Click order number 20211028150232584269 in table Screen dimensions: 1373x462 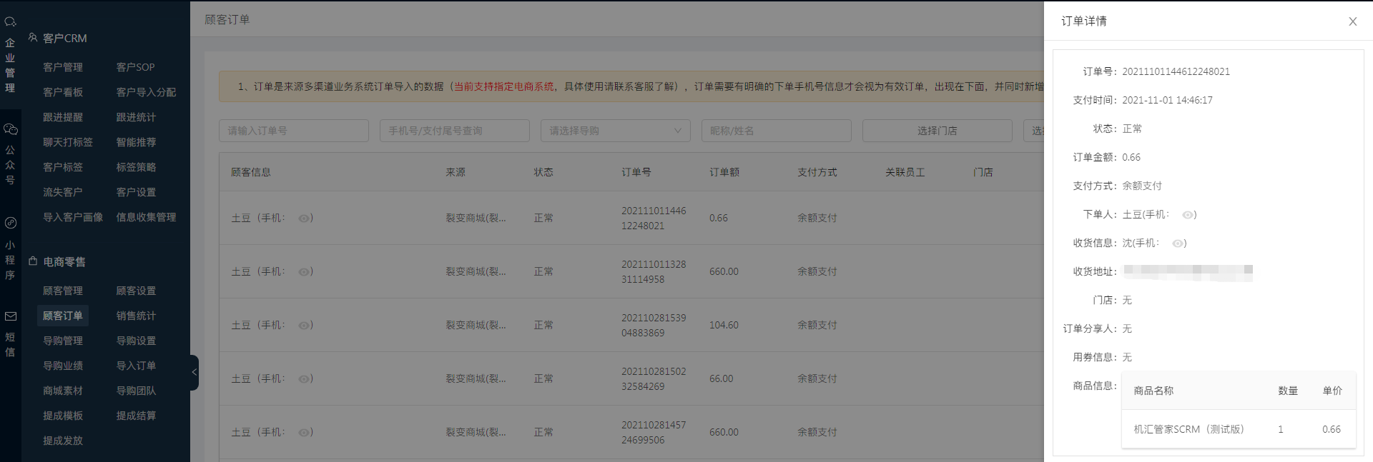click(654, 378)
